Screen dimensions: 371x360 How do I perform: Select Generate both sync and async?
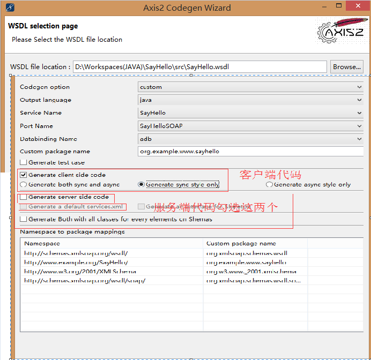coord(23,185)
